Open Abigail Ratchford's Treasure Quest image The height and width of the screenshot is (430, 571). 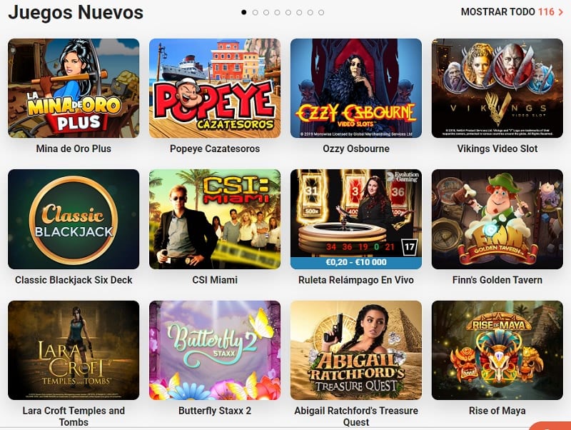pos(356,350)
